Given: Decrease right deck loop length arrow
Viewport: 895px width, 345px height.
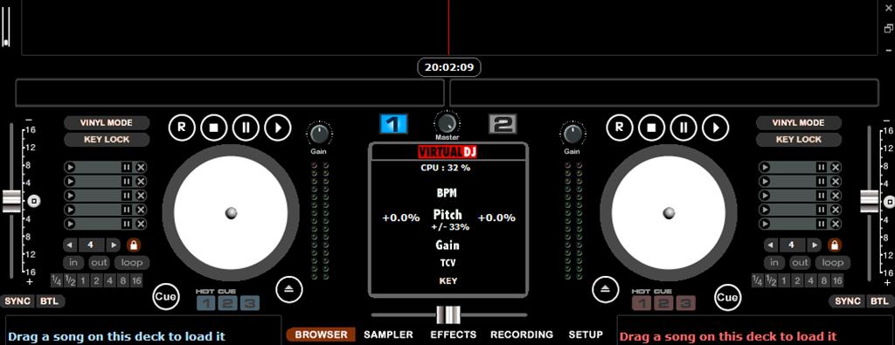Looking at the screenshot, I should (x=770, y=245).
